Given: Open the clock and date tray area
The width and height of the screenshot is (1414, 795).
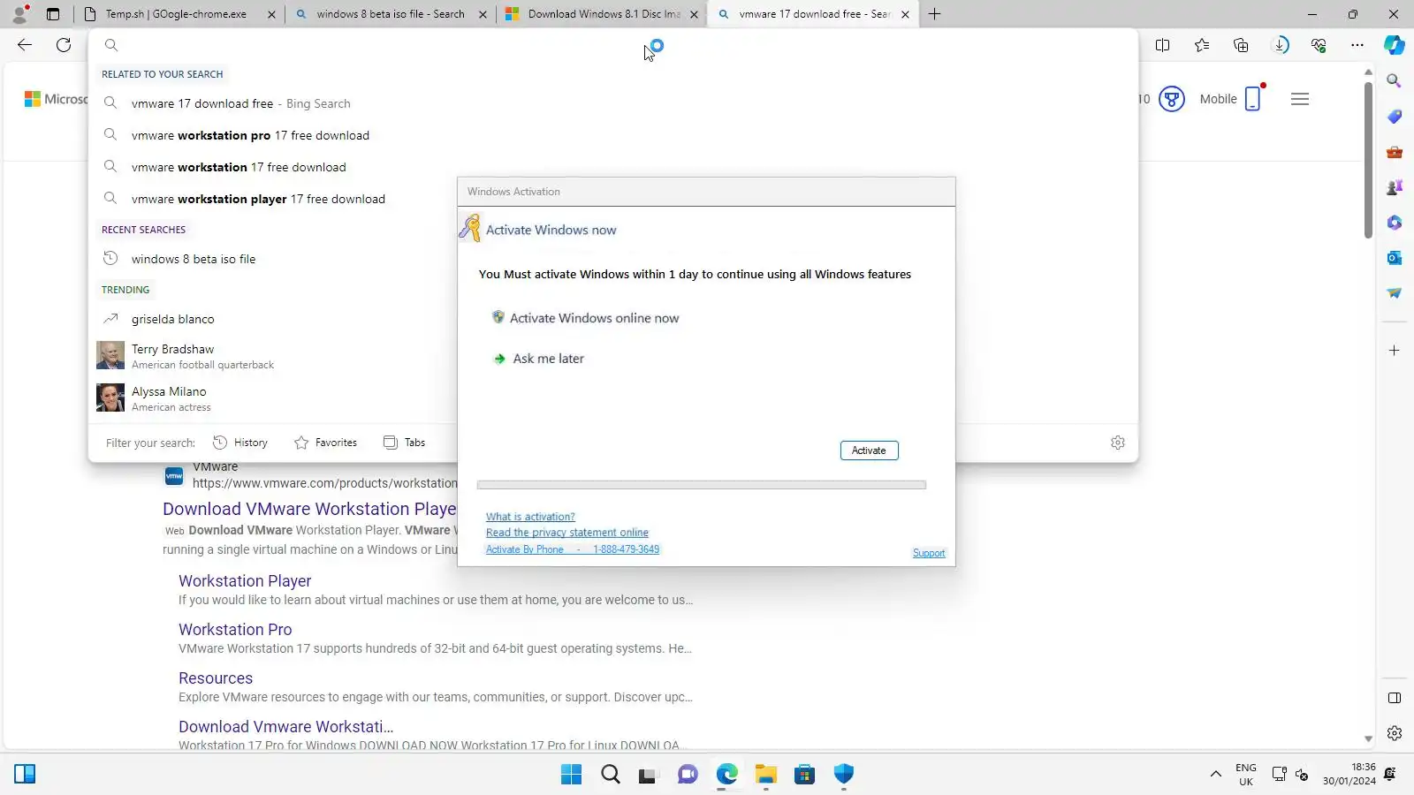Looking at the screenshot, I should 1349,774.
